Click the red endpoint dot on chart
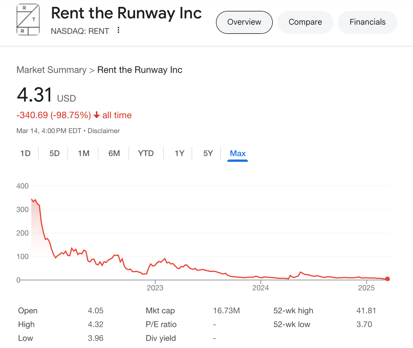 (387, 279)
